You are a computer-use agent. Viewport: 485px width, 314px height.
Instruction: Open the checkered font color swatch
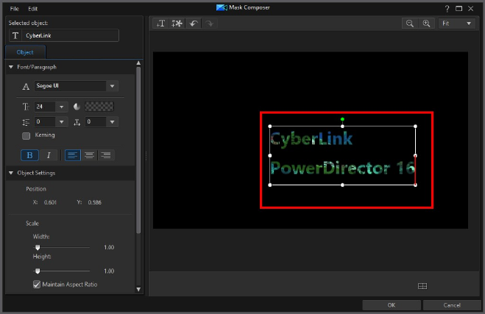(99, 107)
